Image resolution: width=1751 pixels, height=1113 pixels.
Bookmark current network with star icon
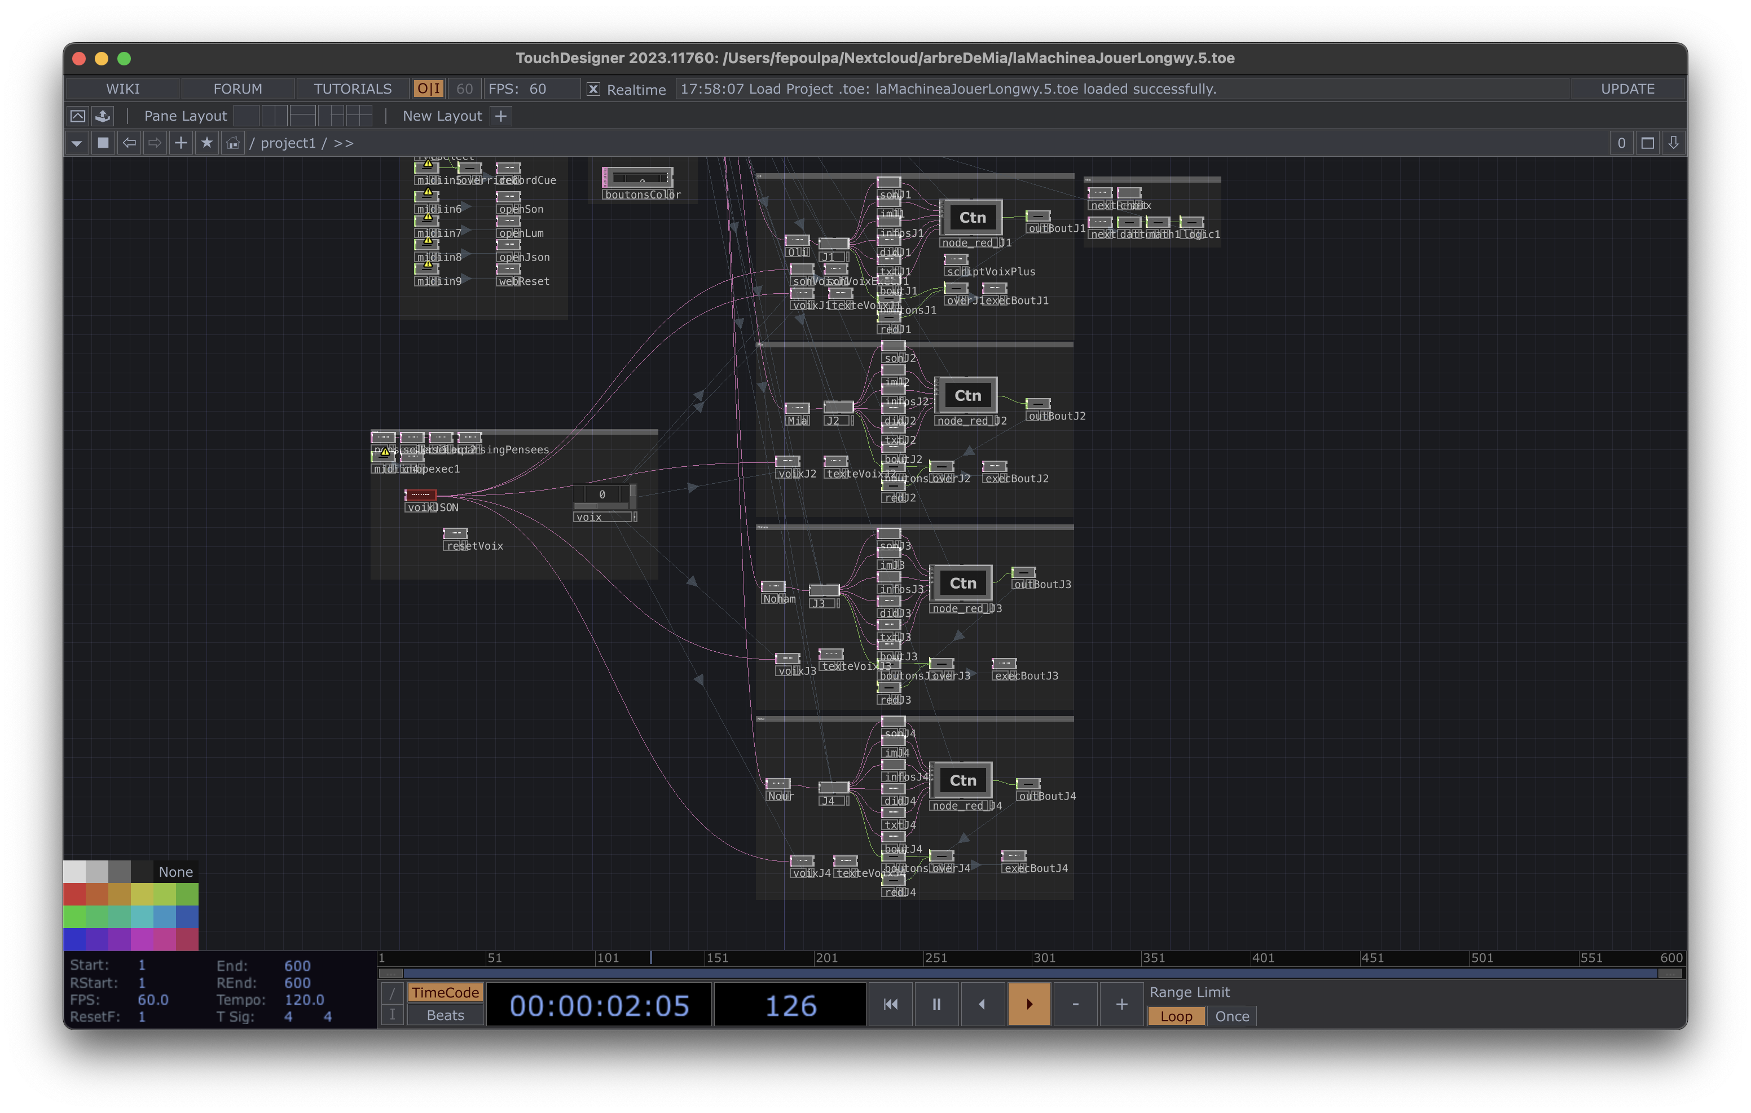[207, 143]
